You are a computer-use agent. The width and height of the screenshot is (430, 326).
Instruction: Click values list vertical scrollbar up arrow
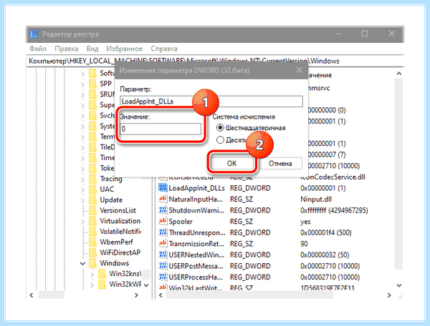[x=399, y=74]
